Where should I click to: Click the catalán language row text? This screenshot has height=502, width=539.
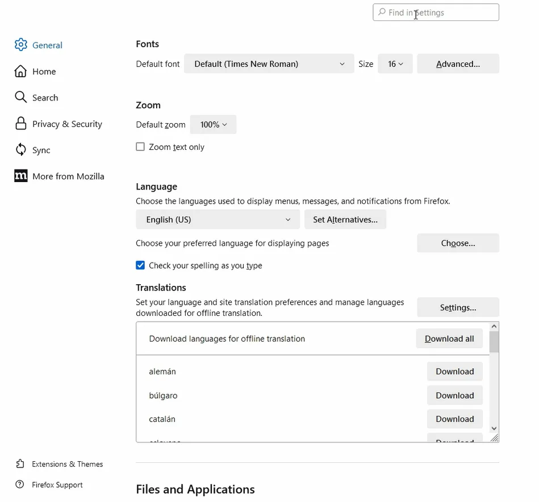pos(162,419)
